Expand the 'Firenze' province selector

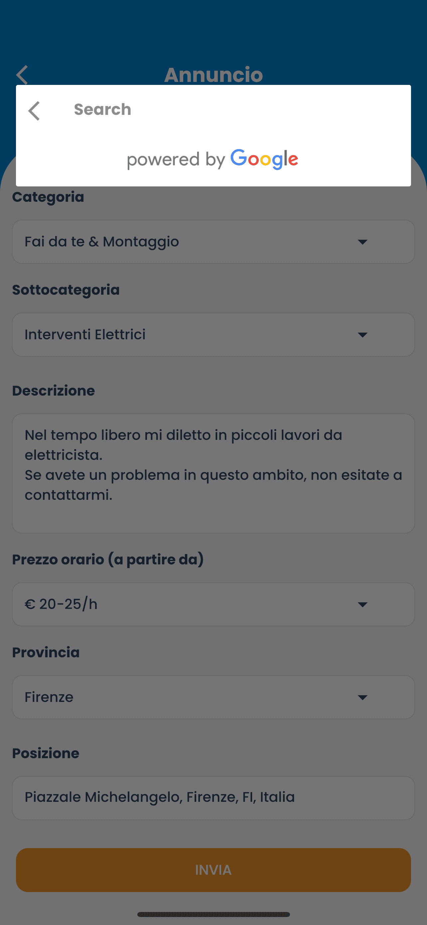pyautogui.click(x=179, y=697)
